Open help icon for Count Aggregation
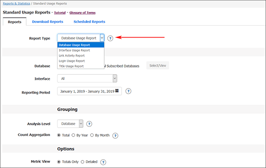 click(x=115, y=136)
